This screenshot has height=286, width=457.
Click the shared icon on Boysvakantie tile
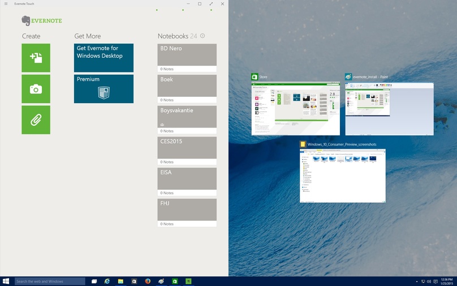pyautogui.click(x=162, y=125)
